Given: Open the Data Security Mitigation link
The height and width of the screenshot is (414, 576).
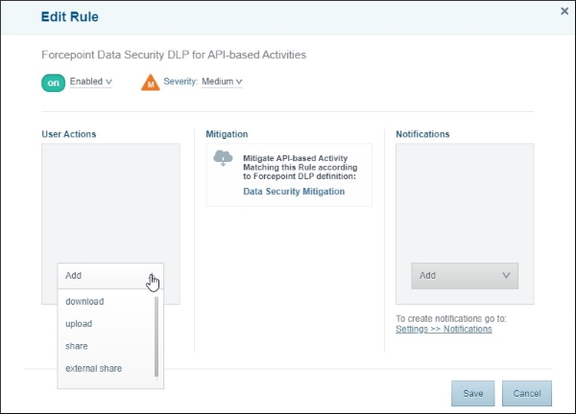Looking at the screenshot, I should [x=293, y=192].
